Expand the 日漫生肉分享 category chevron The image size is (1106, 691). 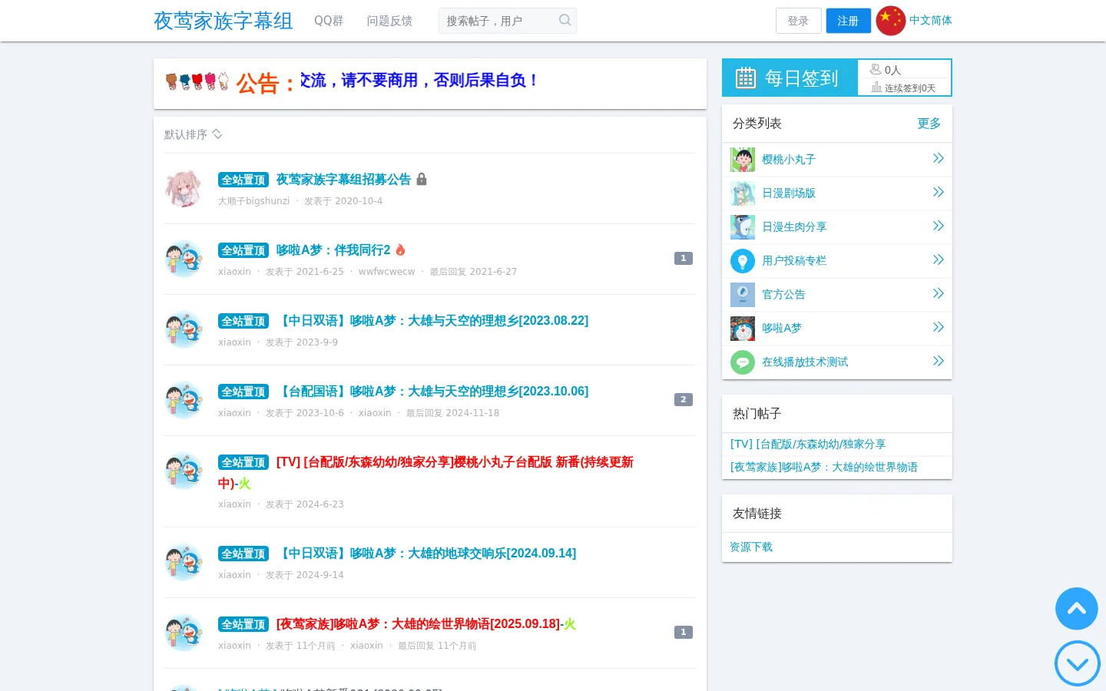938,226
